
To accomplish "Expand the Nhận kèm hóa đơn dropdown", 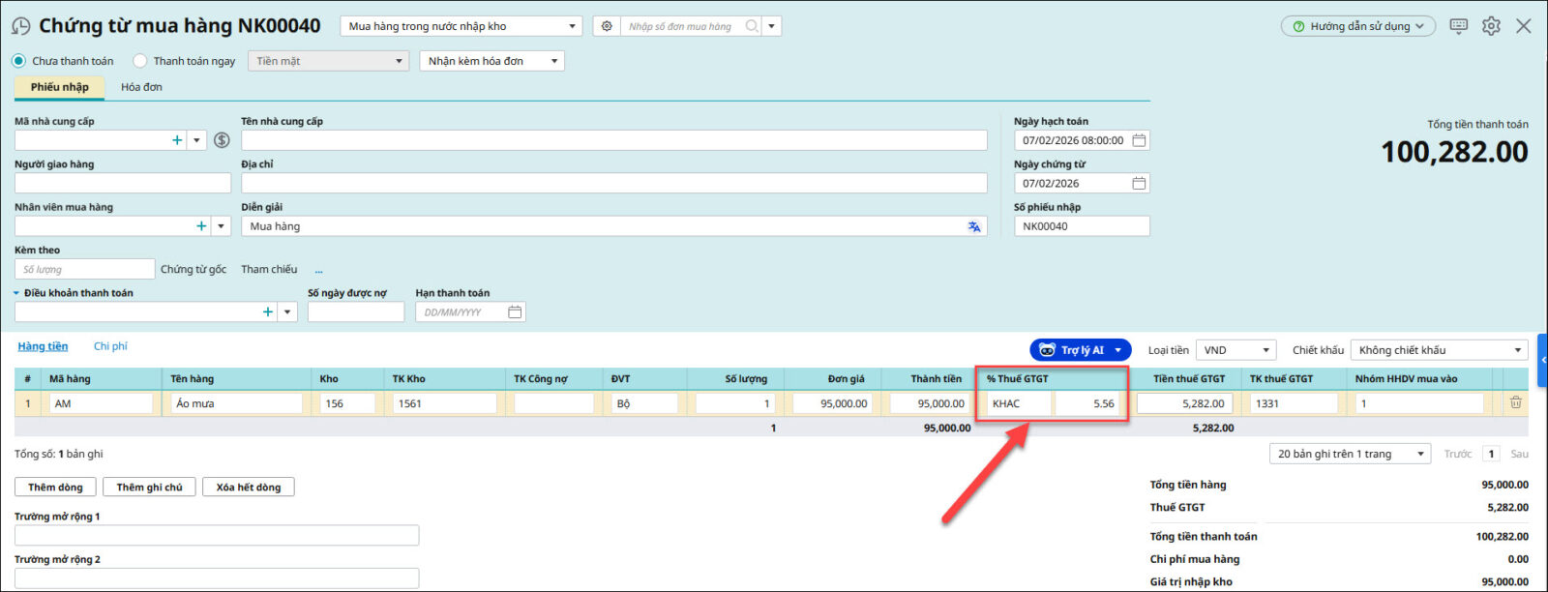I will pyautogui.click(x=491, y=61).
